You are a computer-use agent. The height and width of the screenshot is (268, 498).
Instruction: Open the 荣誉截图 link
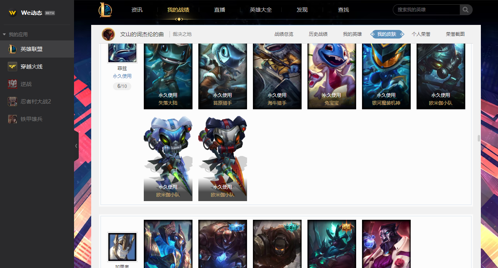[x=455, y=34]
